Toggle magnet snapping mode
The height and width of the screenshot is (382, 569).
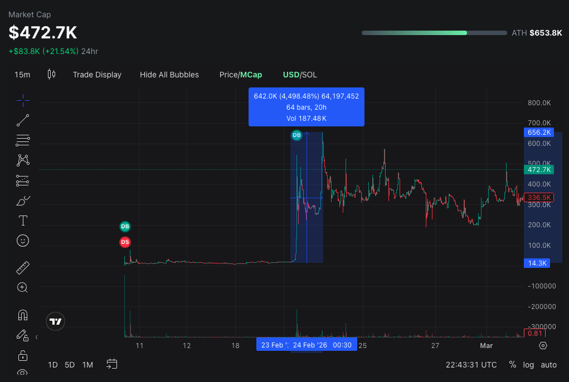pos(23,315)
